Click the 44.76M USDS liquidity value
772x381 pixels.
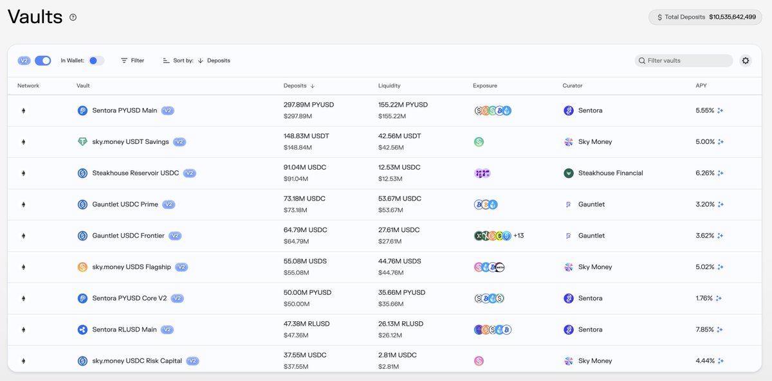click(400, 261)
